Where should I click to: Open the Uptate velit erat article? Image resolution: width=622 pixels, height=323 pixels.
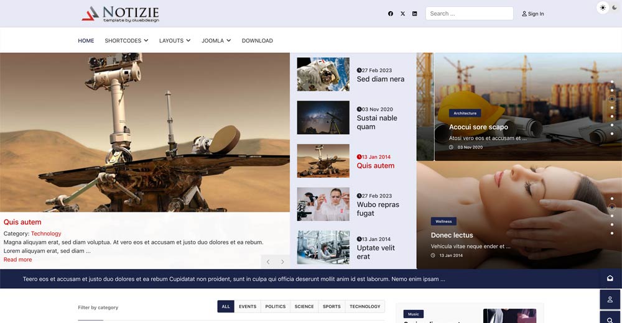pyautogui.click(x=376, y=252)
